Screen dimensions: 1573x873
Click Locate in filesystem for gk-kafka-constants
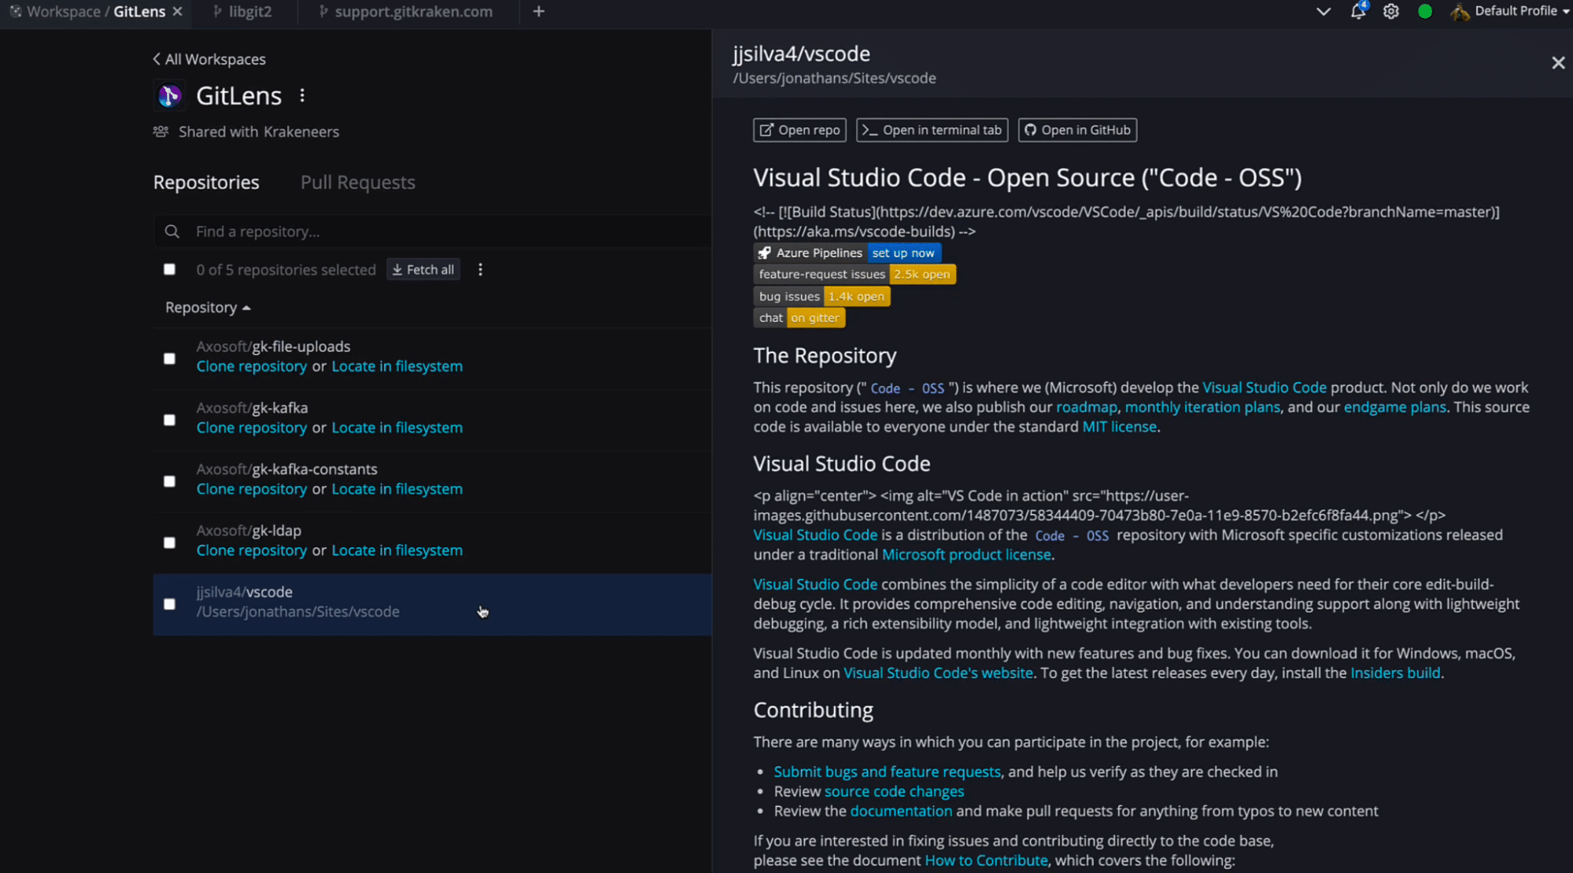pos(397,489)
